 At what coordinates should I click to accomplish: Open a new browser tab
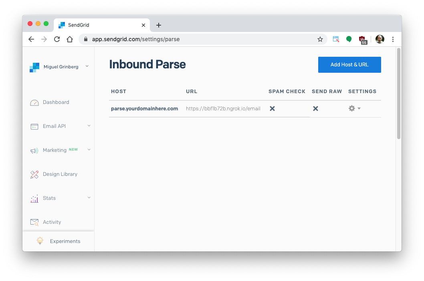159,25
